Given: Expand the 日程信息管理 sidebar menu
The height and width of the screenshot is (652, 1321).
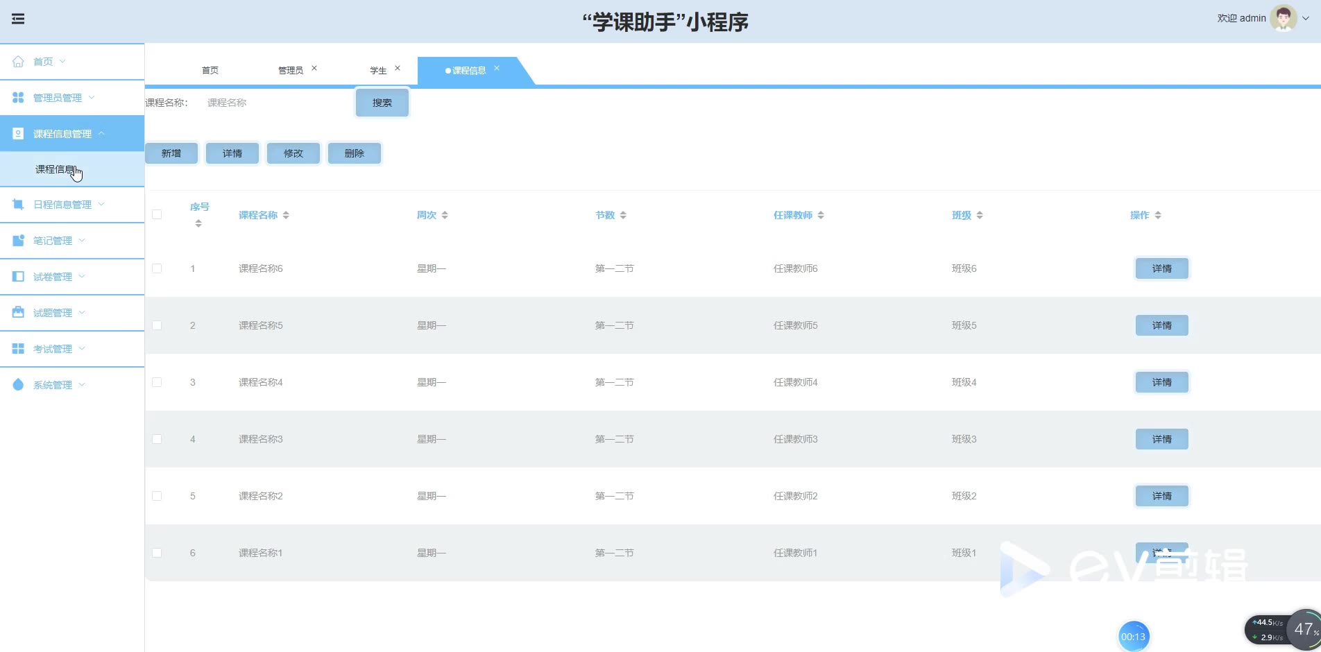Looking at the screenshot, I should click(x=101, y=204).
